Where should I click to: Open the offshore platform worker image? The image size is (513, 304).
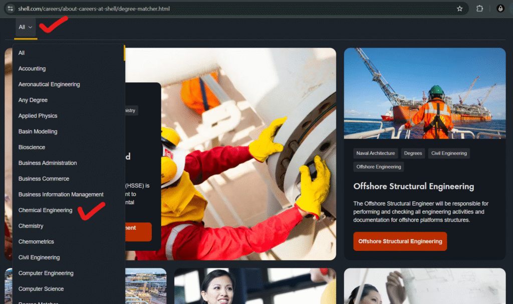(x=424, y=93)
